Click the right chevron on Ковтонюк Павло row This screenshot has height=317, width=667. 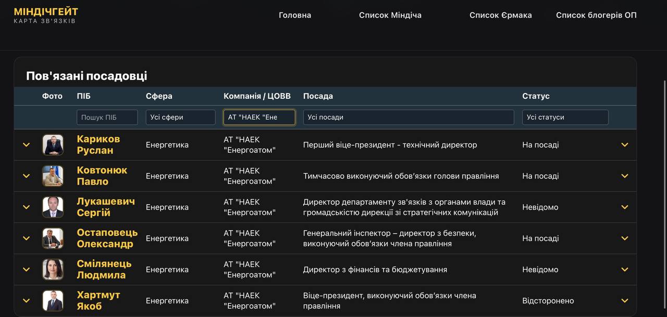point(625,176)
